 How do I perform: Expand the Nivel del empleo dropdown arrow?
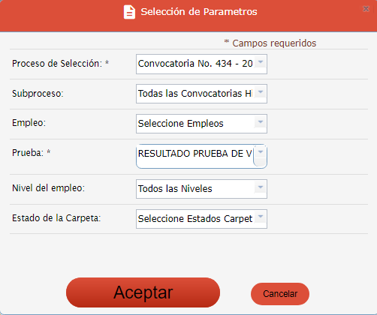click(261, 187)
